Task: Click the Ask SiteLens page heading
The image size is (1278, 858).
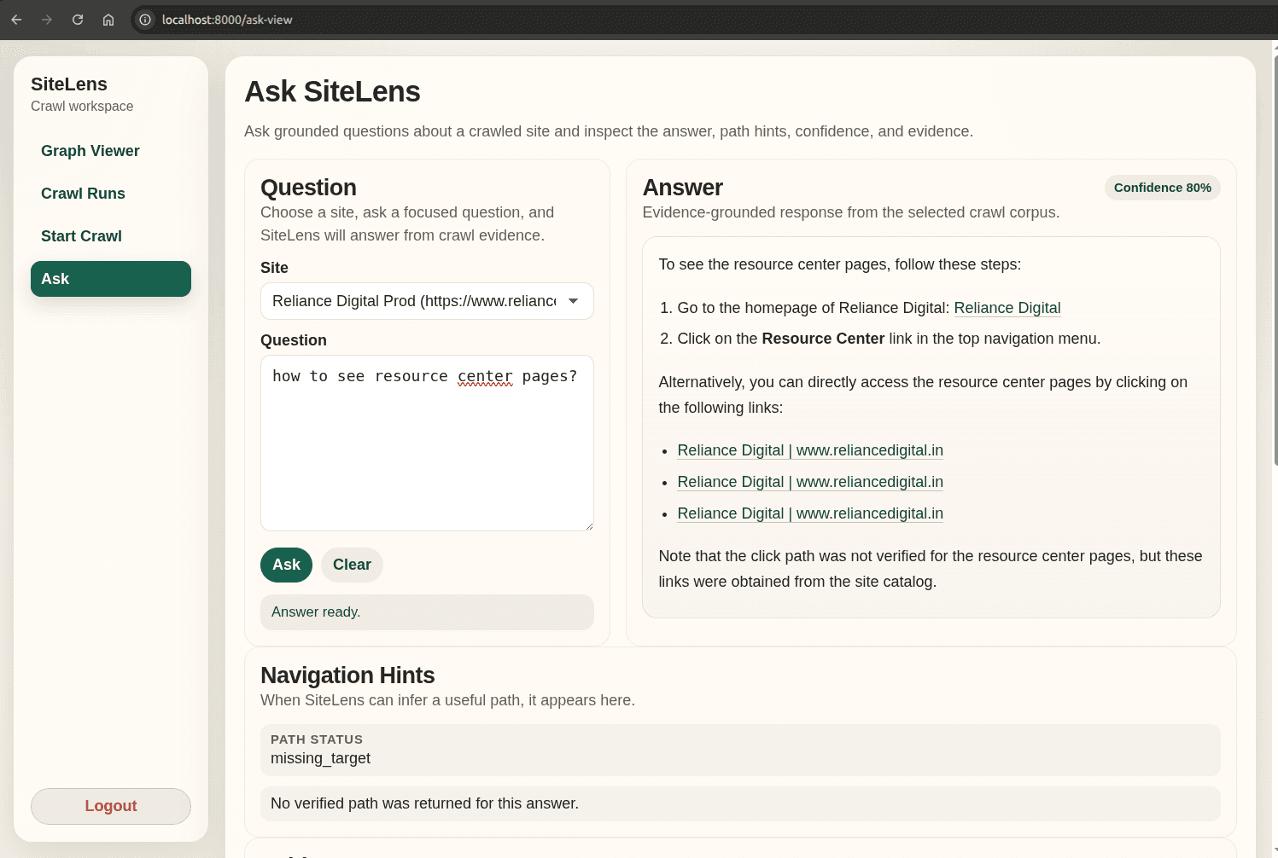Action: tap(332, 92)
